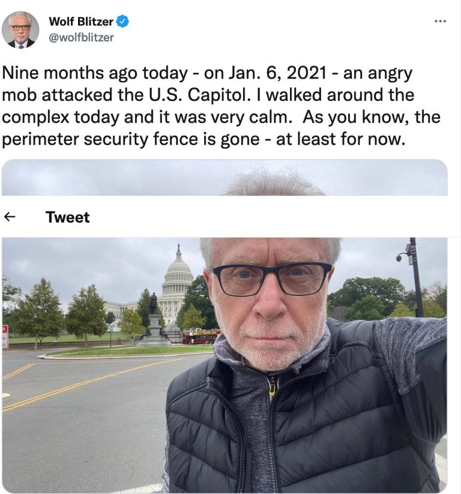
Task: Click the red sign at photo's left edge
Action: [5, 337]
